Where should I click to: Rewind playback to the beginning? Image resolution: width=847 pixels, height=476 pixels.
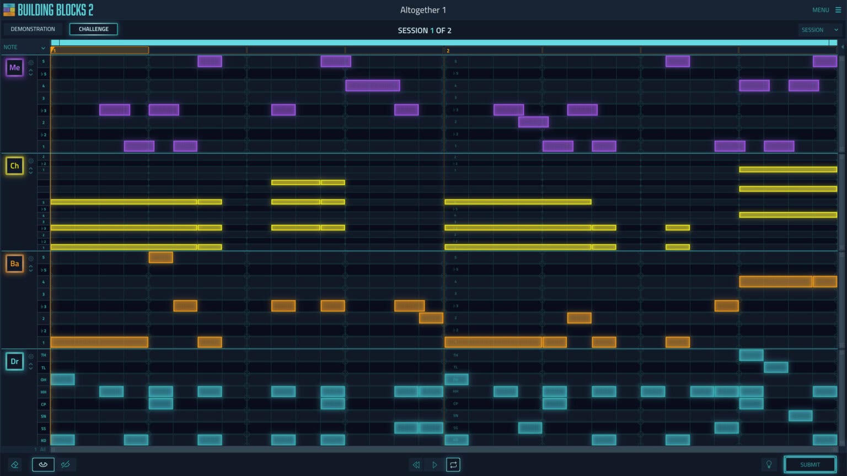(x=416, y=464)
